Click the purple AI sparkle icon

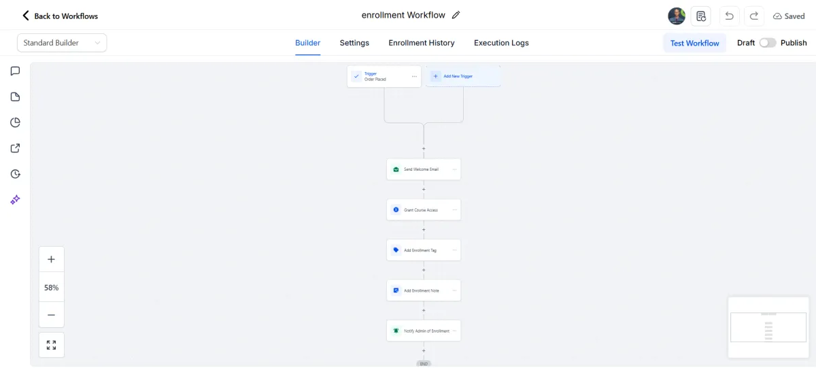[x=16, y=200]
